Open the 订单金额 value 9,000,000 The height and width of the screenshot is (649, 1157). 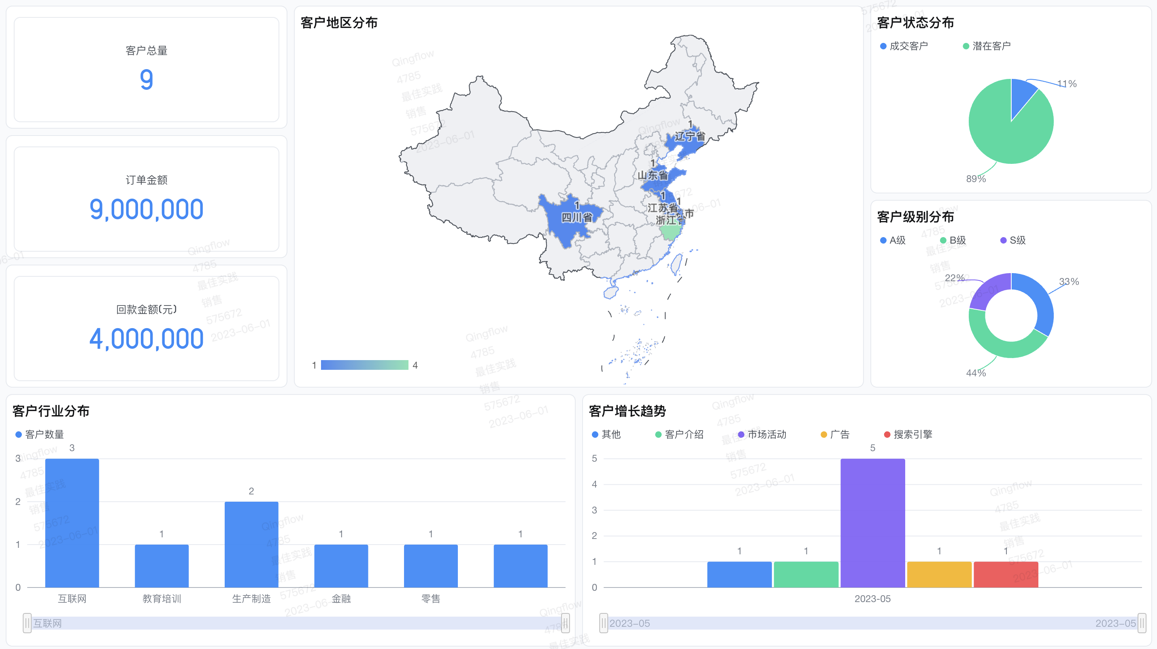click(147, 209)
